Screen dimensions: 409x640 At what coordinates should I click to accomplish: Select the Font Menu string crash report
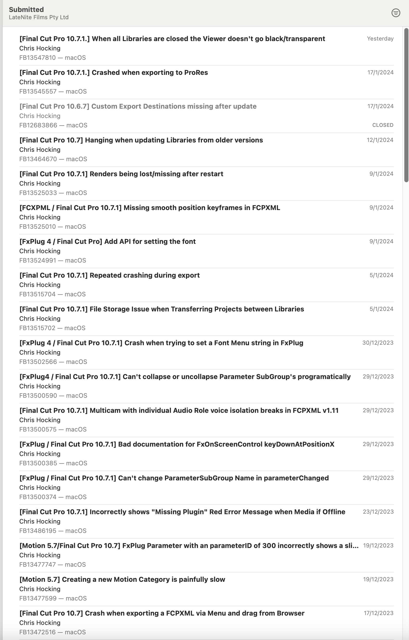coord(161,343)
